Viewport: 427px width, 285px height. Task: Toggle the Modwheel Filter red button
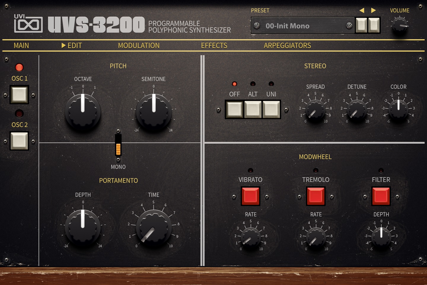(x=381, y=196)
